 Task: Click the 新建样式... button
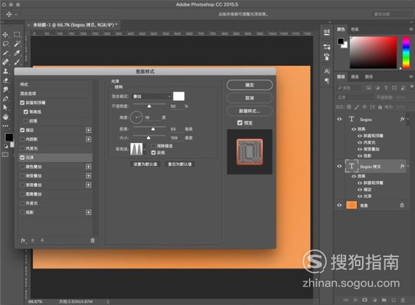(x=250, y=111)
